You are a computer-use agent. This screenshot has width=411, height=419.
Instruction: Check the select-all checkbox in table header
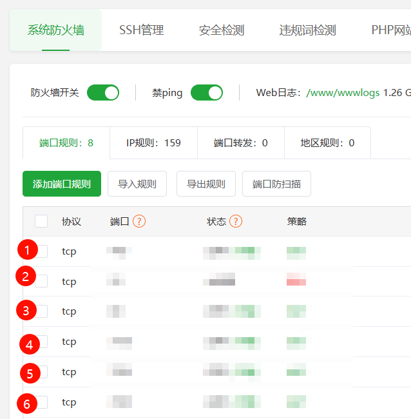[x=41, y=221]
